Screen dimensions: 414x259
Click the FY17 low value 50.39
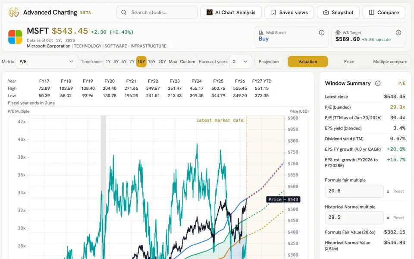(44, 96)
